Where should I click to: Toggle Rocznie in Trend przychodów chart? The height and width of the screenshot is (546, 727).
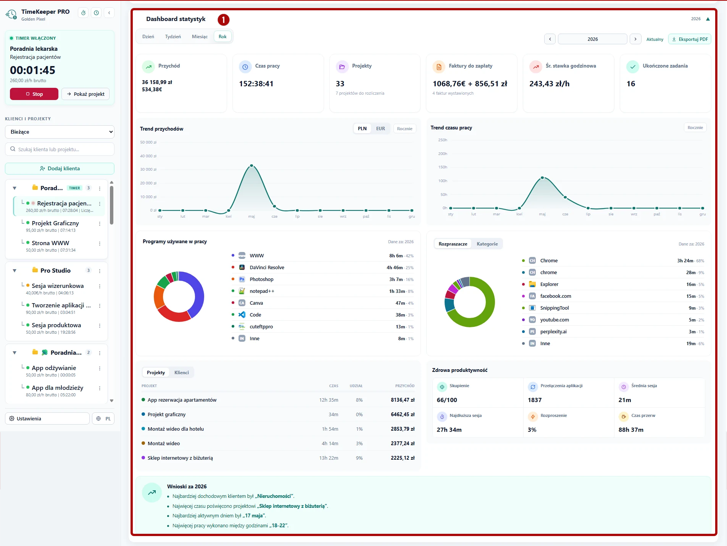(405, 129)
